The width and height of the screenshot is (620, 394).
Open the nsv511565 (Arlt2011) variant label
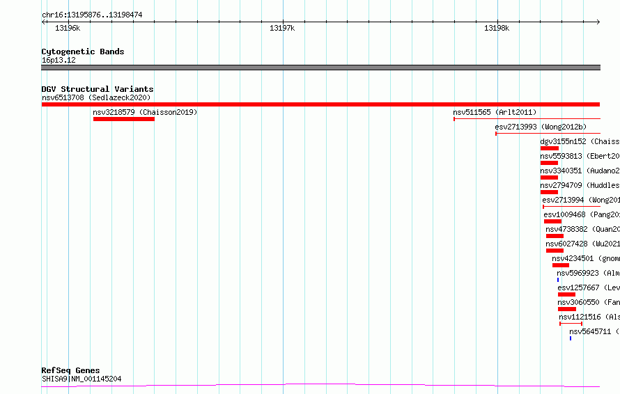point(495,112)
